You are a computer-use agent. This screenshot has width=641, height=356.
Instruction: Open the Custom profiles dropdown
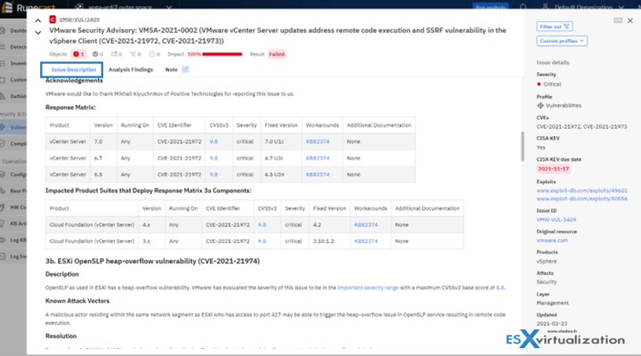[x=562, y=41]
